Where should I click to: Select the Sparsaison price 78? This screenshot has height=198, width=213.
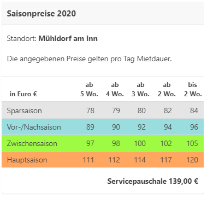[90, 110]
